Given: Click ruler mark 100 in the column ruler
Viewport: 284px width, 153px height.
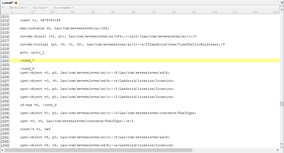Looking at the screenshot, I should tap(215, 12).
